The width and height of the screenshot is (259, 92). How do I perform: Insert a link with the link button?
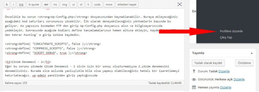coord(21,5)
